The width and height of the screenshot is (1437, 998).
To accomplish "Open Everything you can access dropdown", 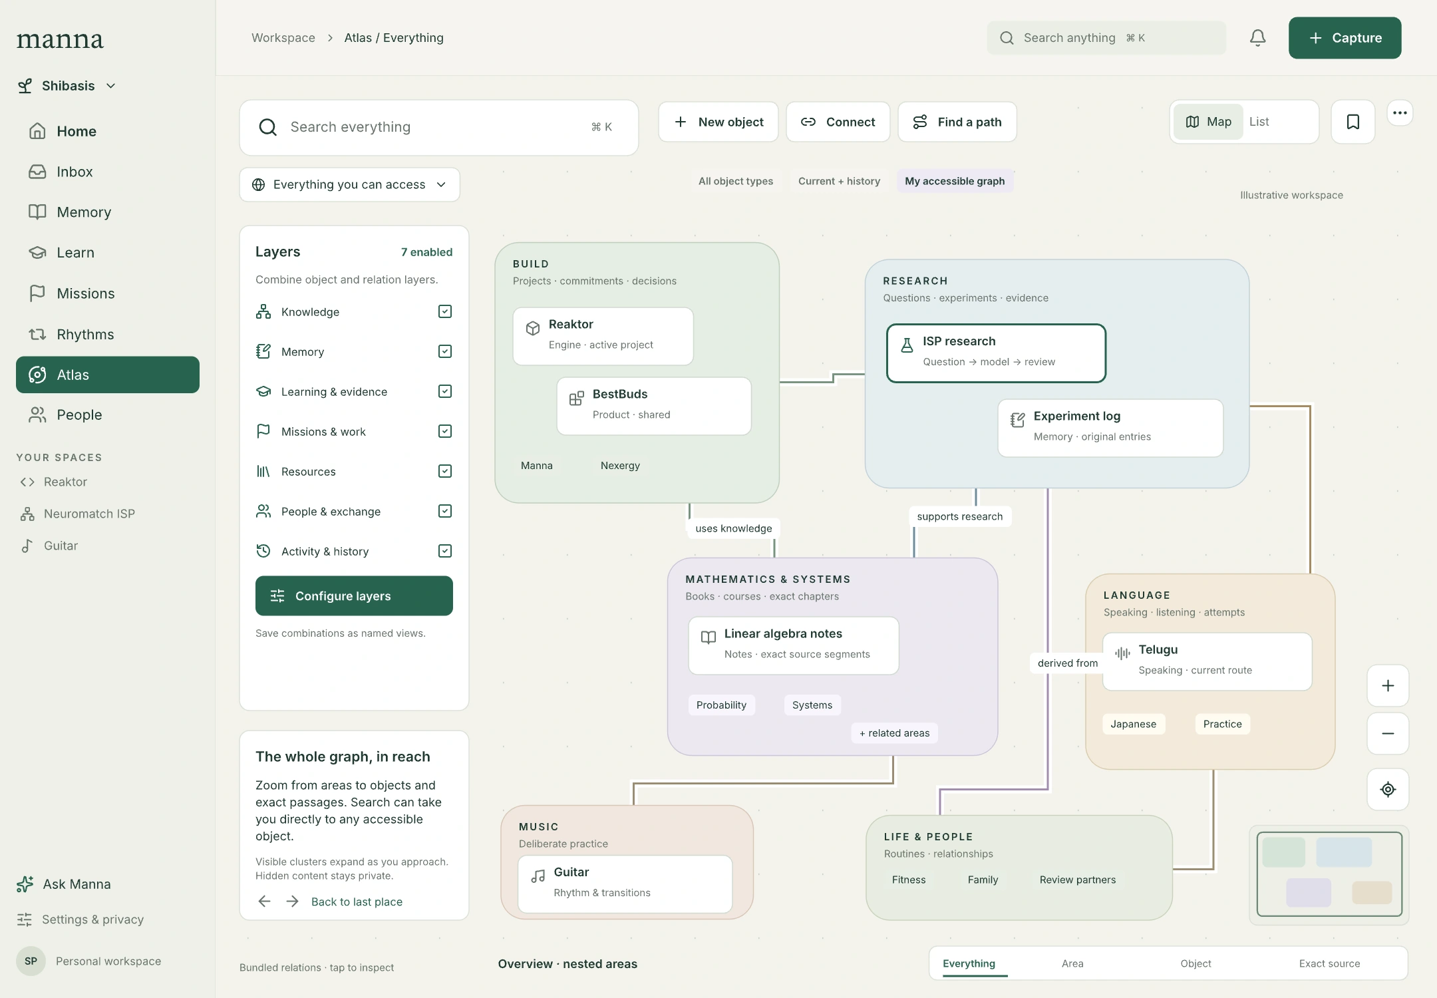I will point(350,184).
